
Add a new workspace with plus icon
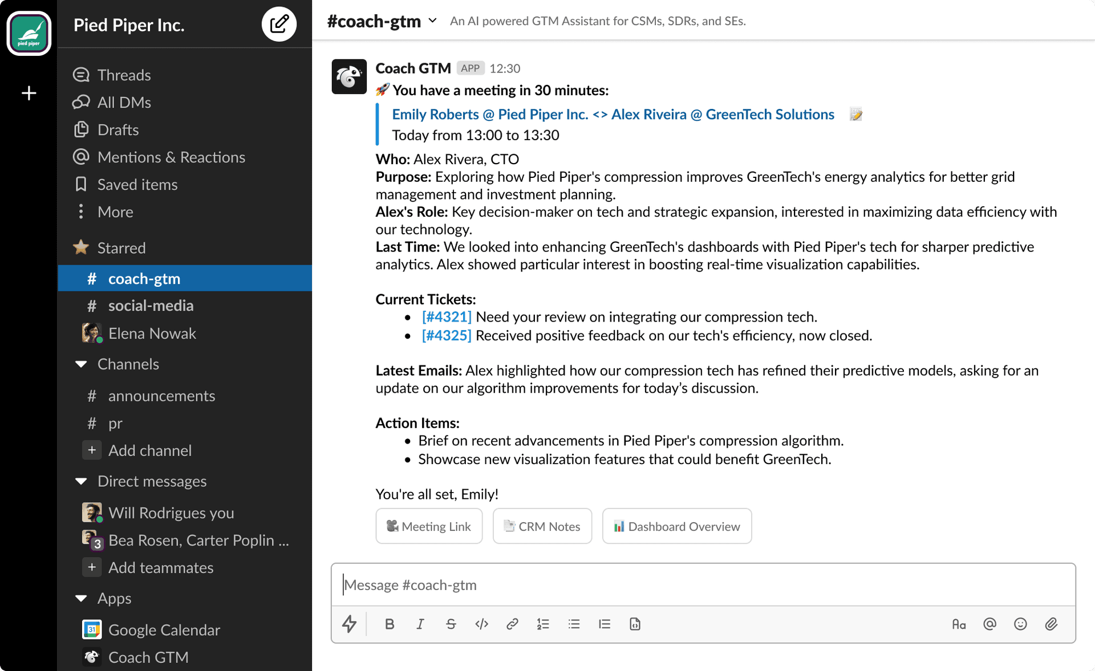29,93
